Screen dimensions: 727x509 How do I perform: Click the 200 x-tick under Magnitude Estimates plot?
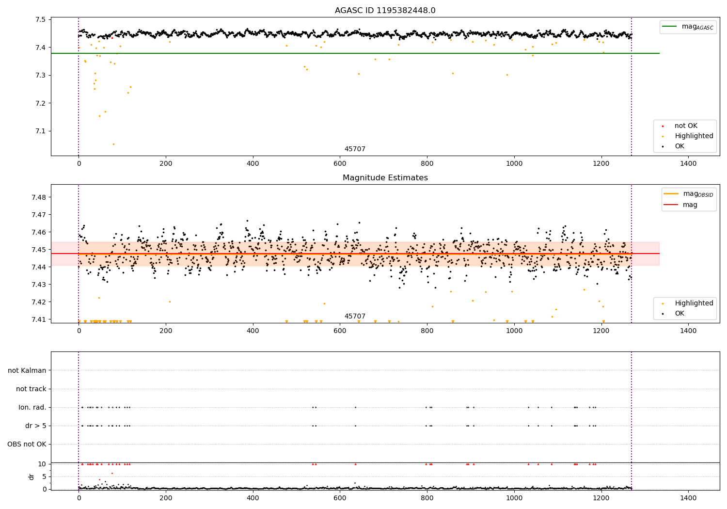point(166,331)
